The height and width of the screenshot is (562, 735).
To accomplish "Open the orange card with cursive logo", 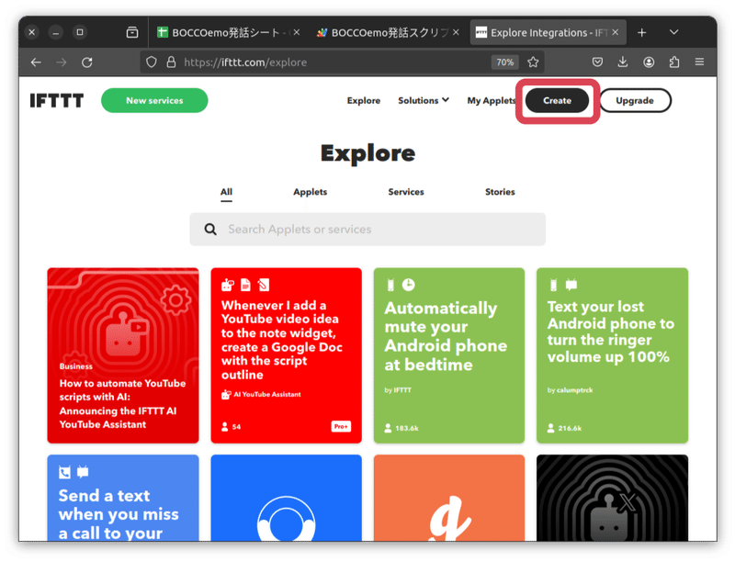I will 449,498.
